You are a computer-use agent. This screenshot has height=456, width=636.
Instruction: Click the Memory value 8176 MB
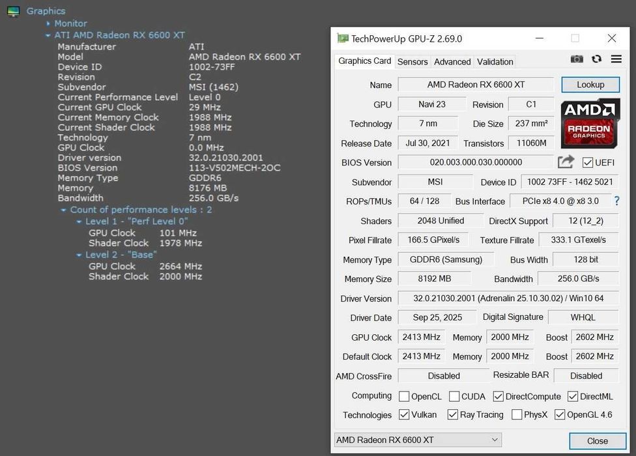[x=208, y=188]
